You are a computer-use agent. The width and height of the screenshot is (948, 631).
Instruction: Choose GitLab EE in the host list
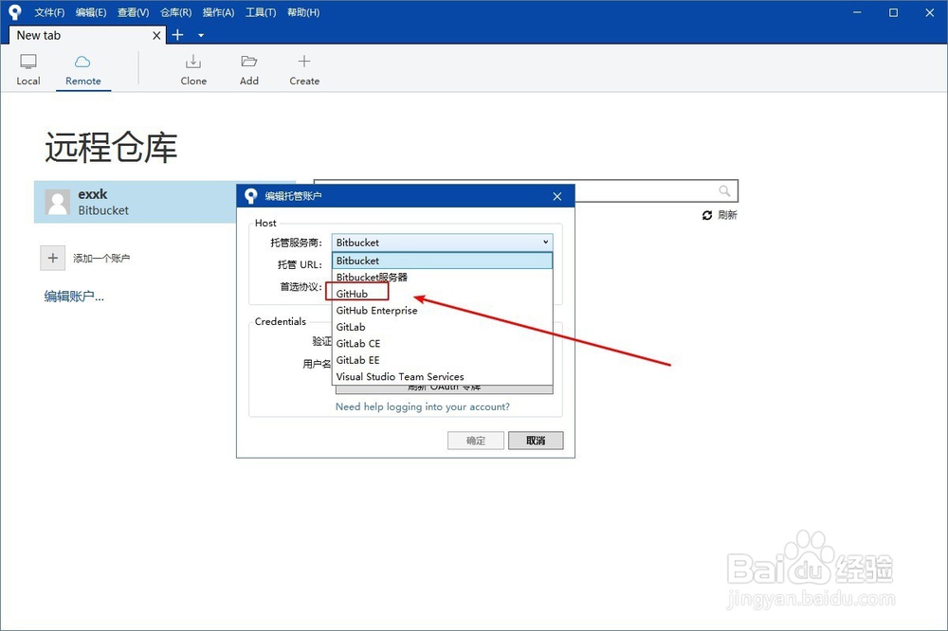(x=442, y=360)
